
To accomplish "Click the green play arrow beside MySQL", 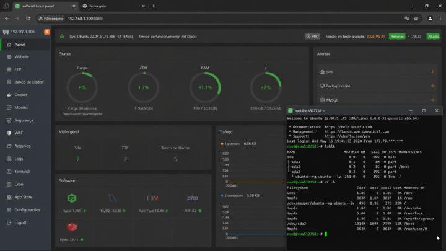I will (x=125, y=211).
